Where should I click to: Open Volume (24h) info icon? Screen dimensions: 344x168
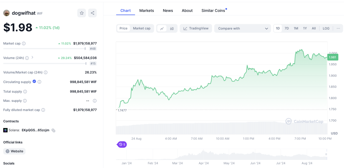coord(27,58)
